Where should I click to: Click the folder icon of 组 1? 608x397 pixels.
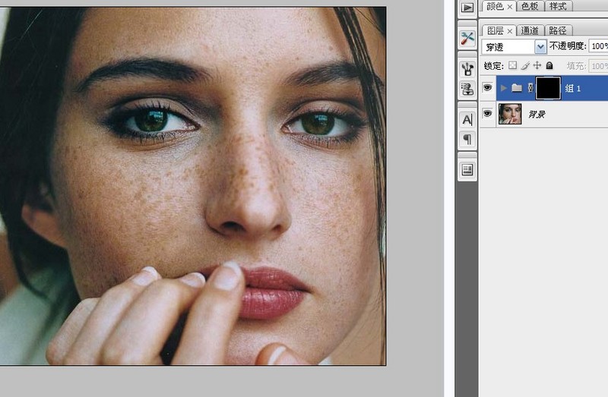pos(517,88)
